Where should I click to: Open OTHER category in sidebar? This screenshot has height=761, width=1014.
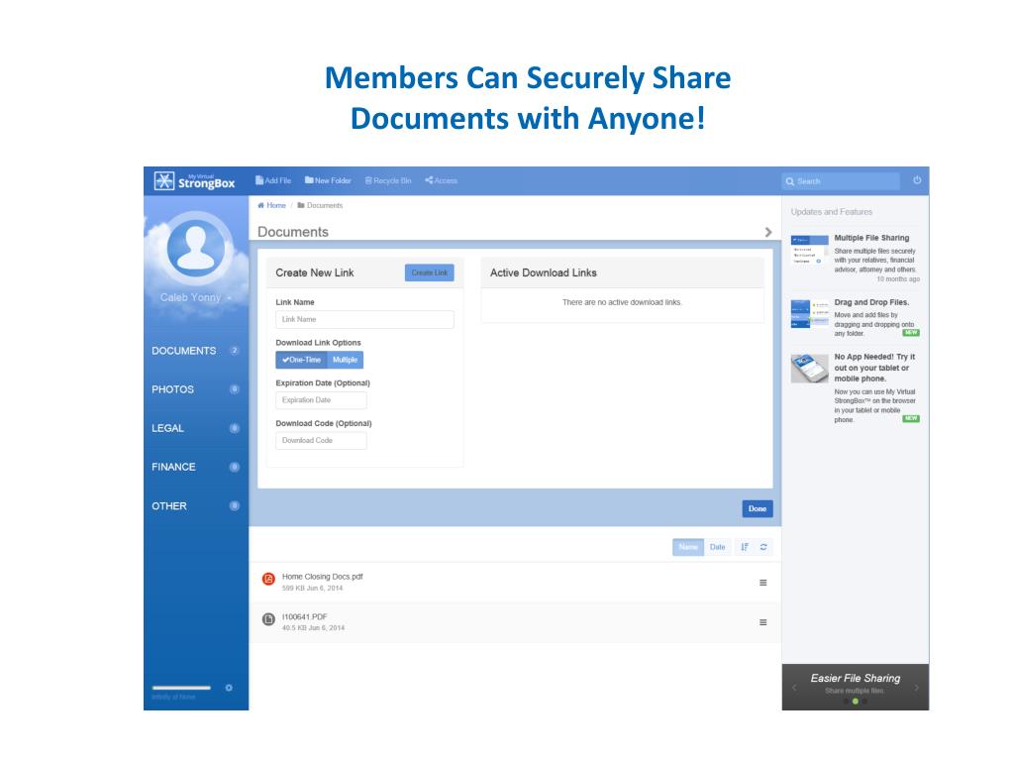click(x=196, y=506)
